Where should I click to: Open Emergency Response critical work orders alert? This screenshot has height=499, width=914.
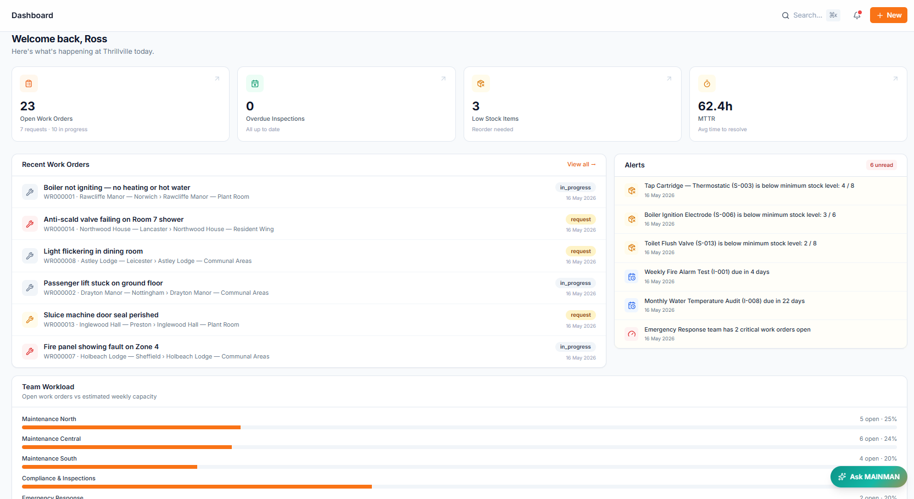[761, 334]
